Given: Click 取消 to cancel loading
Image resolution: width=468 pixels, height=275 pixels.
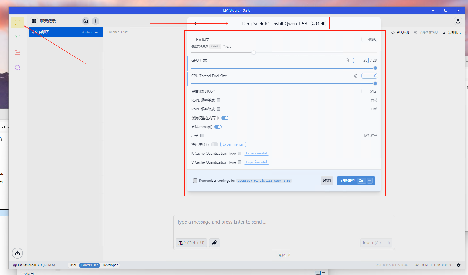Looking at the screenshot, I should 327,181.
